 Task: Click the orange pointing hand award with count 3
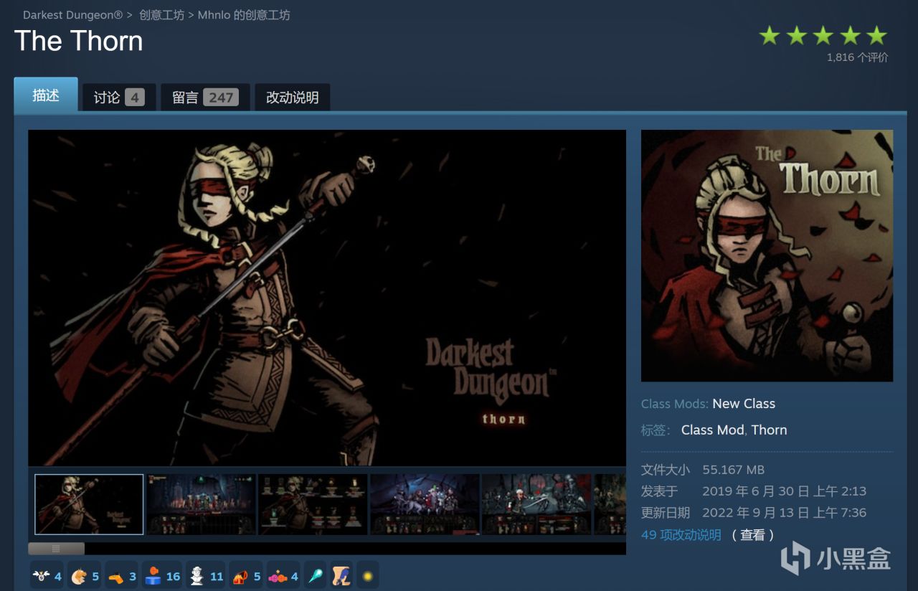click(122, 576)
